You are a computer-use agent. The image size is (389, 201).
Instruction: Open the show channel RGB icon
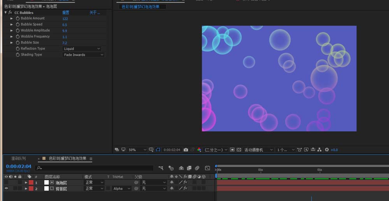[199, 150]
